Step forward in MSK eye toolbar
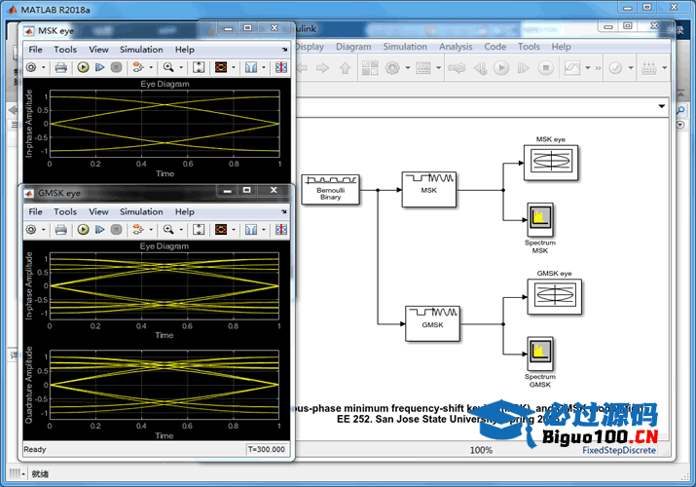Screen dimensions: 696x487 pos(100,67)
